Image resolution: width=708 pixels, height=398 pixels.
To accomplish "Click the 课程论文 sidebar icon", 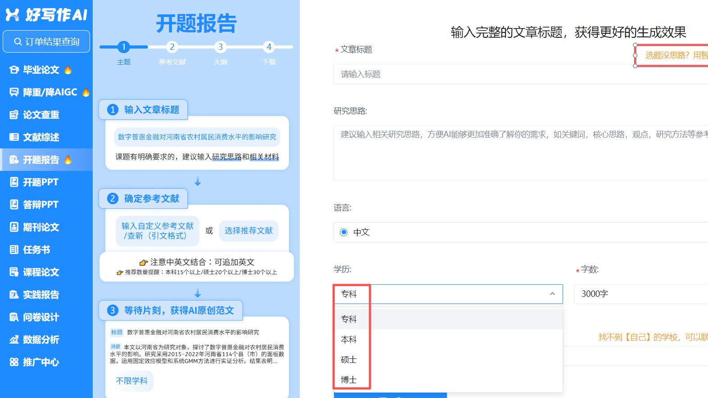I will coord(14,272).
